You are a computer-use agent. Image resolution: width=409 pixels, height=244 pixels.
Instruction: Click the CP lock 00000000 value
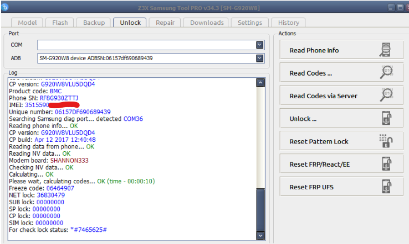point(47,216)
